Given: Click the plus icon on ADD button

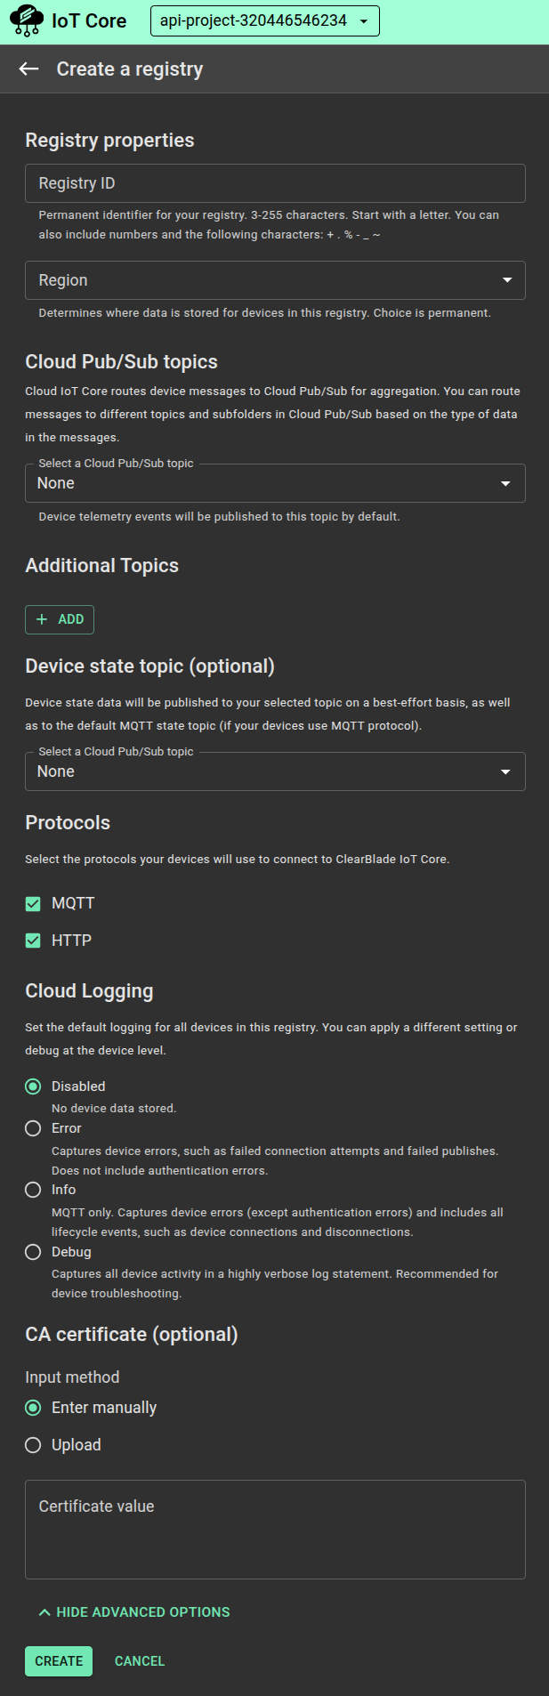Looking at the screenshot, I should coord(42,619).
